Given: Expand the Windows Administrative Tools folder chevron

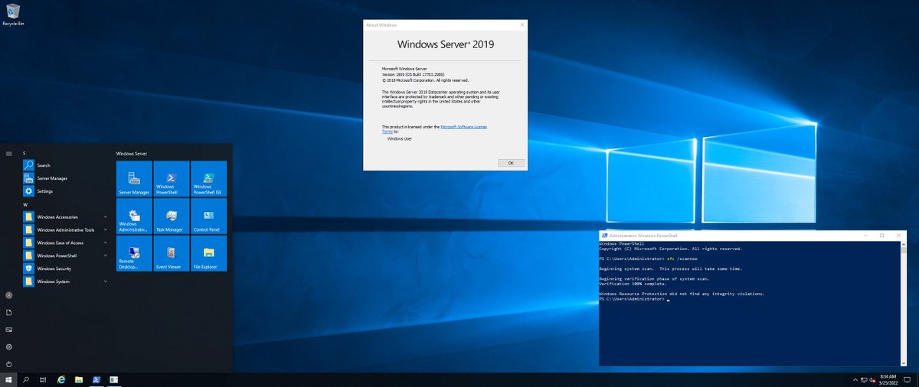Looking at the screenshot, I should (105, 229).
